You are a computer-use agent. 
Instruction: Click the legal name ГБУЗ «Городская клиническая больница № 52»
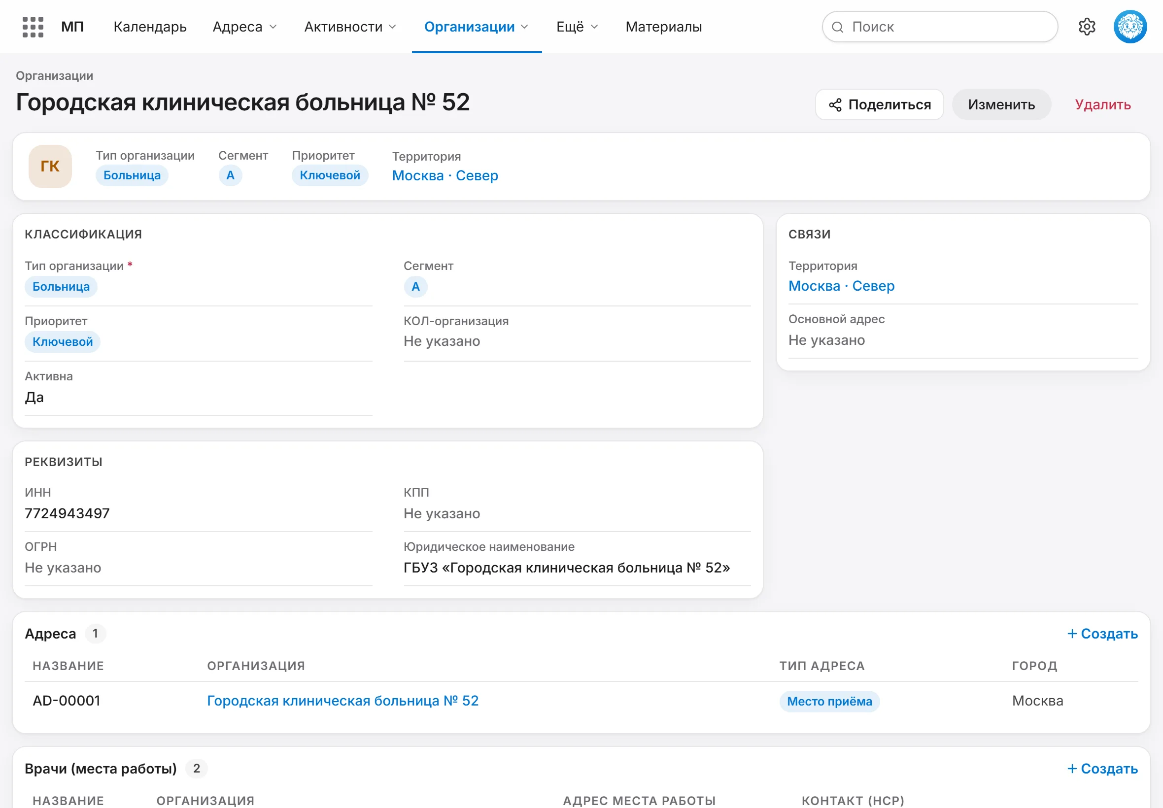[567, 568]
